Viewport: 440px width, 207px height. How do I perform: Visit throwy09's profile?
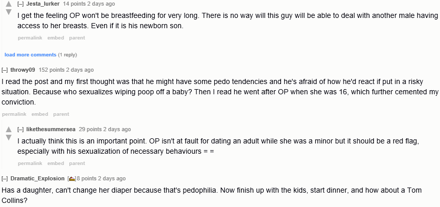click(23, 70)
